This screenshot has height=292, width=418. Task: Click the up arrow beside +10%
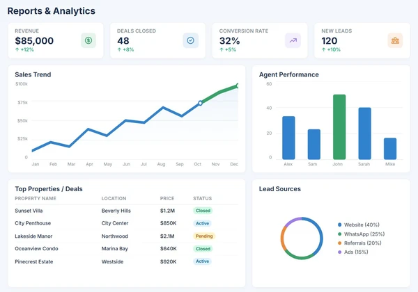pos(324,50)
